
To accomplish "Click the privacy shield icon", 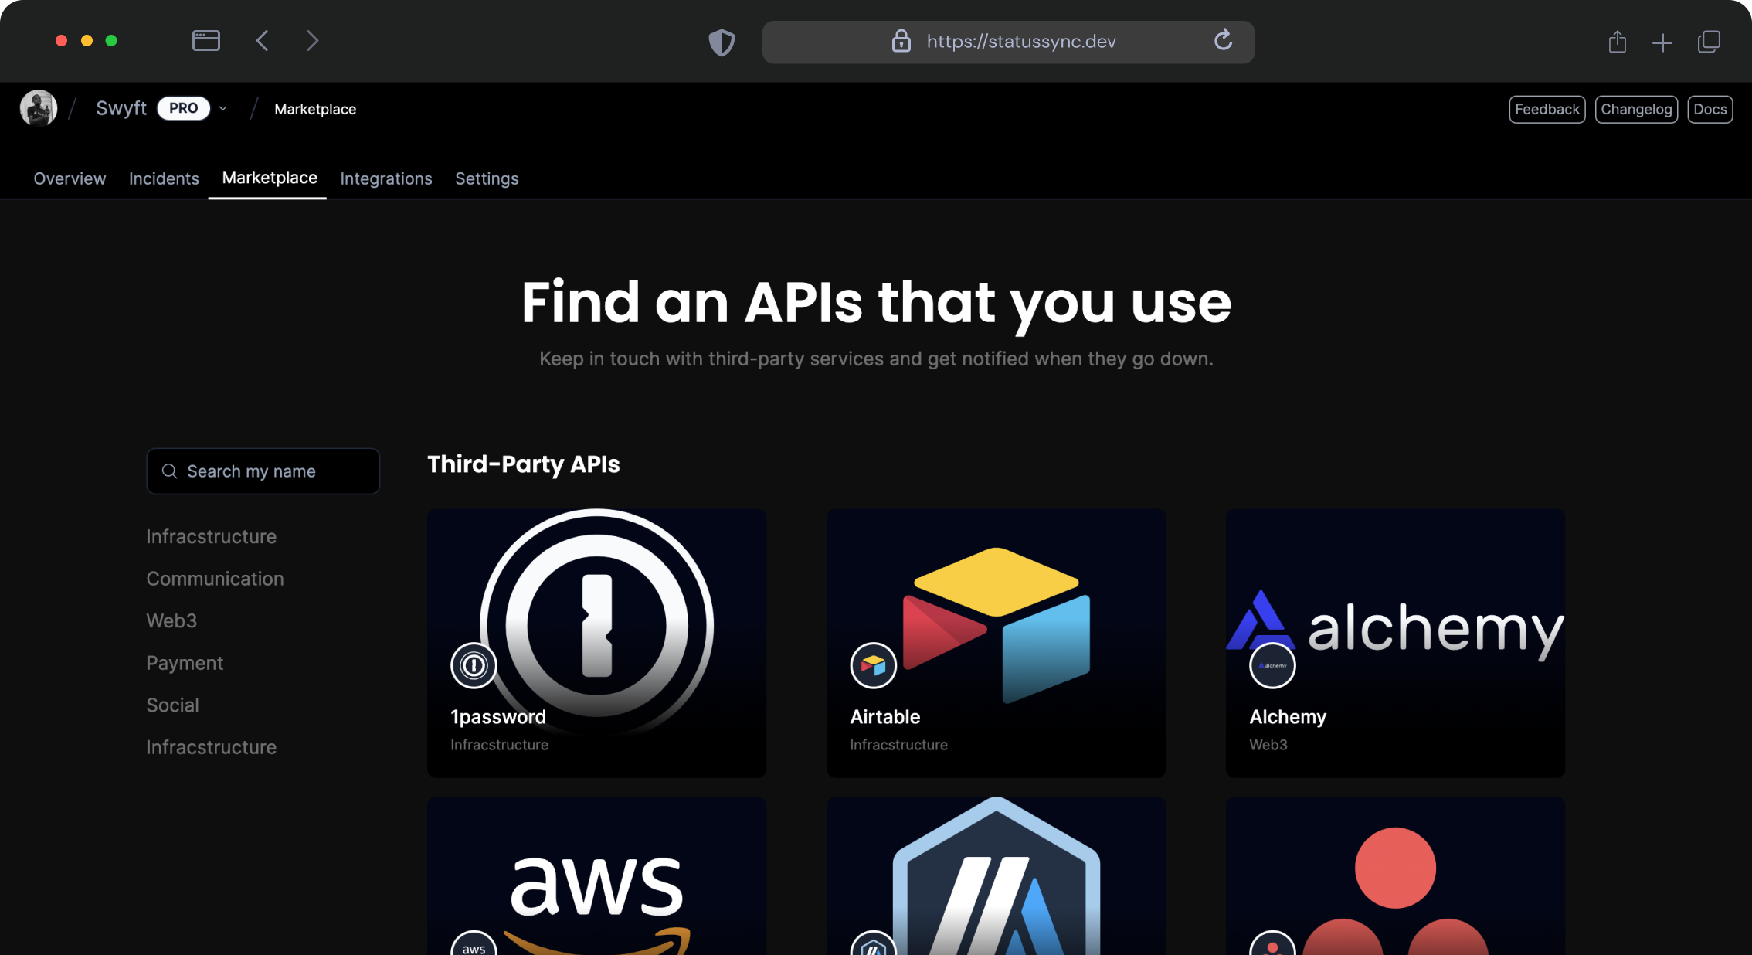I will [x=722, y=42].
